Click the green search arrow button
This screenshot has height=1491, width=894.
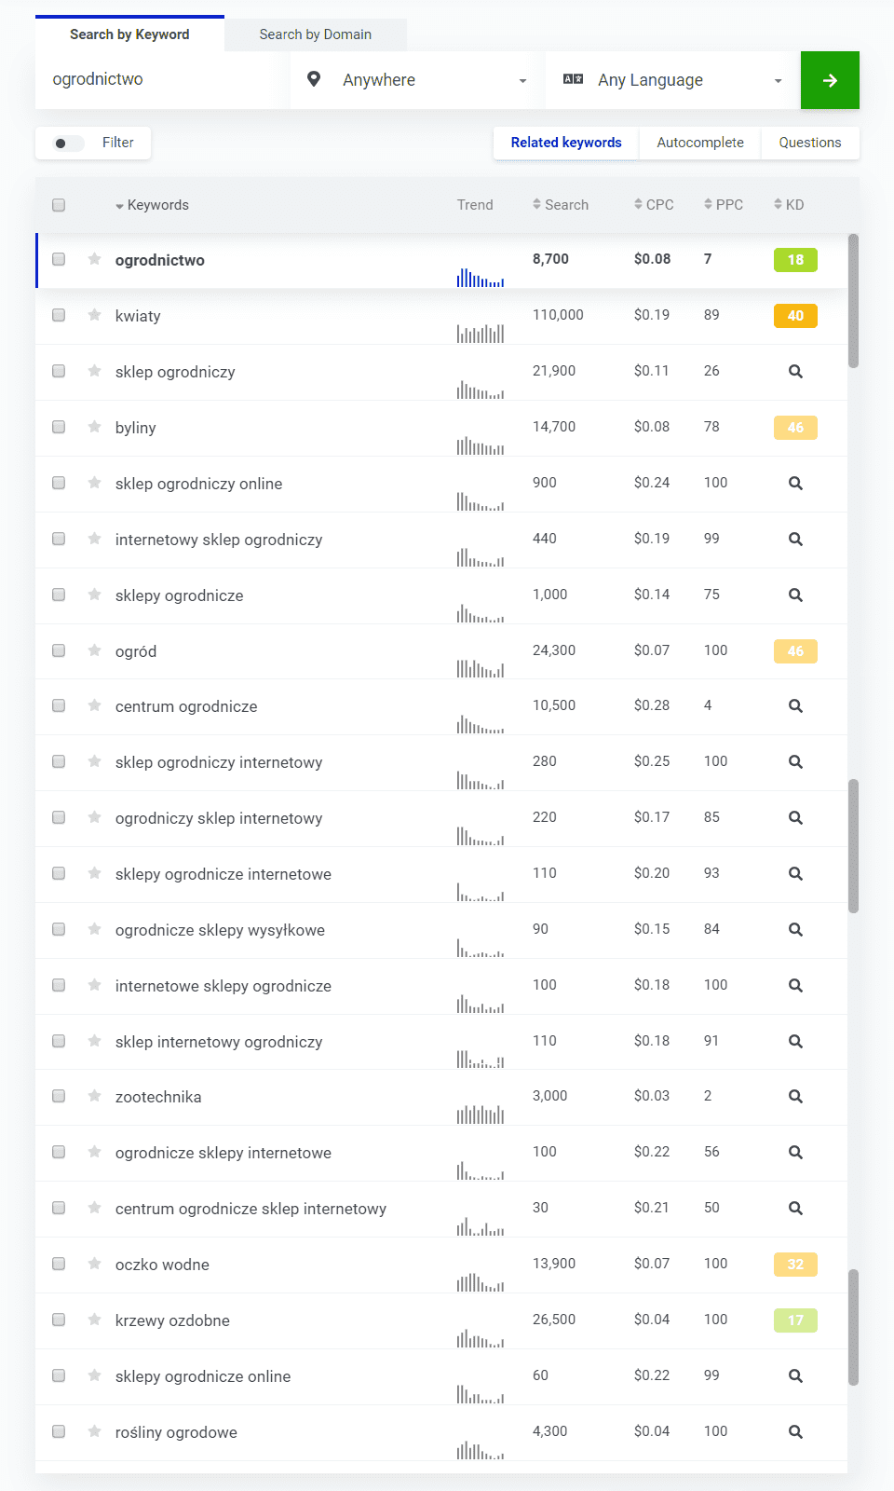click(x=830, y=80)
